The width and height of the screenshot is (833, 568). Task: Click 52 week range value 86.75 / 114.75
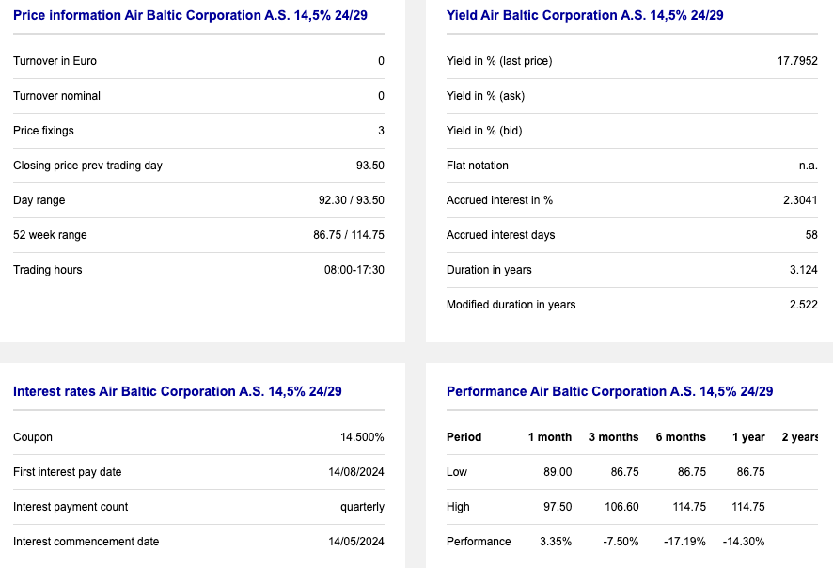pyautogui.click(x=349, y=235)
